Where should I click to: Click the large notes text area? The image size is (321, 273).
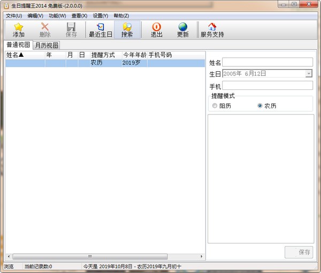[x=261, y=179]
